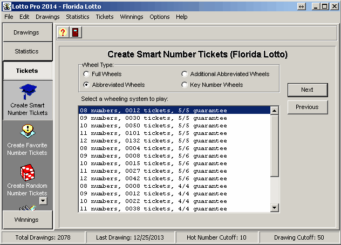Click the red door exit icon

point(76,32)
